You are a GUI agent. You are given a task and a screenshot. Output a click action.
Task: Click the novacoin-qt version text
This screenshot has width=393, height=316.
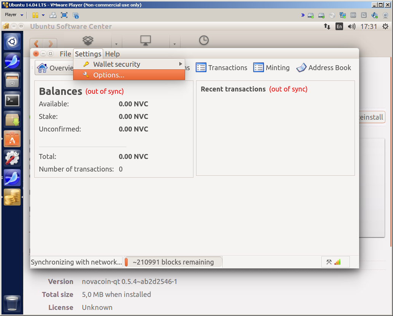[129, 282]
